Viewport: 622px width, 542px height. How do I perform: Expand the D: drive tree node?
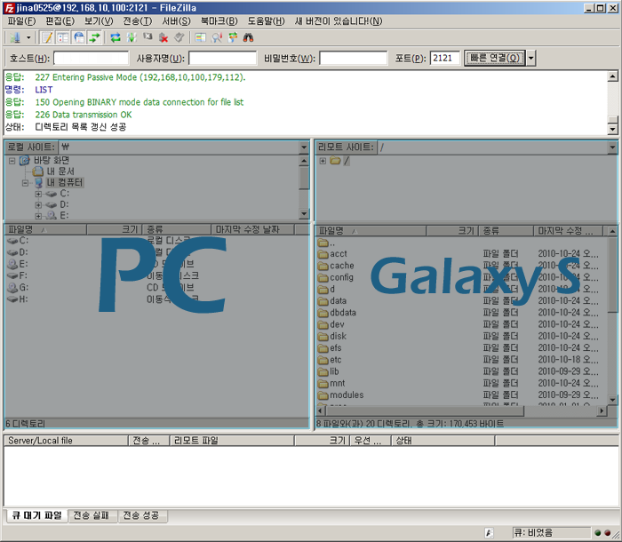click(38, 205)
